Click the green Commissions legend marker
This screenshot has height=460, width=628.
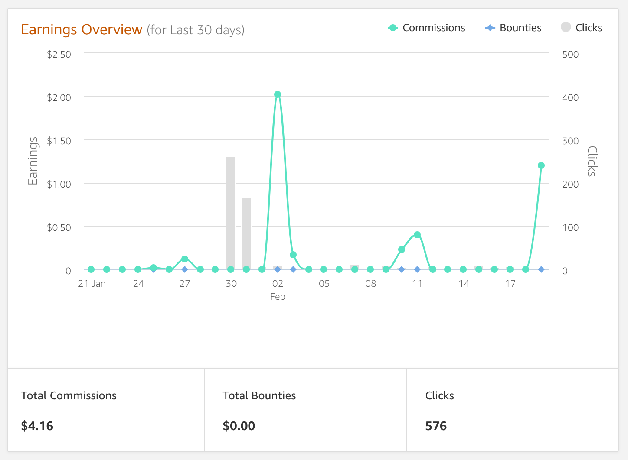pyautogui.click(x=393, y=28)
